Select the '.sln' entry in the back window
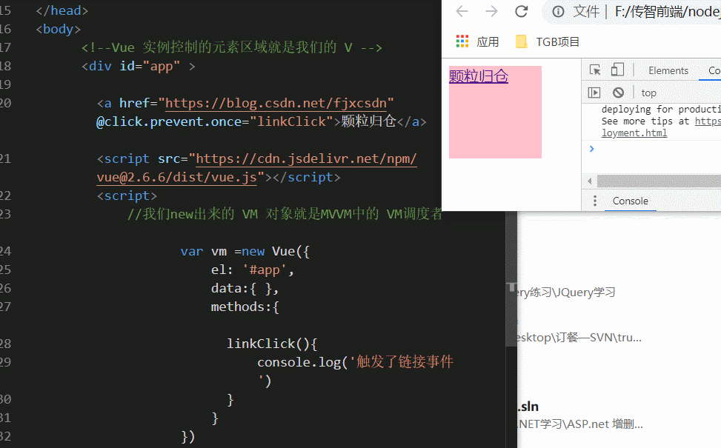 [528, 407]
